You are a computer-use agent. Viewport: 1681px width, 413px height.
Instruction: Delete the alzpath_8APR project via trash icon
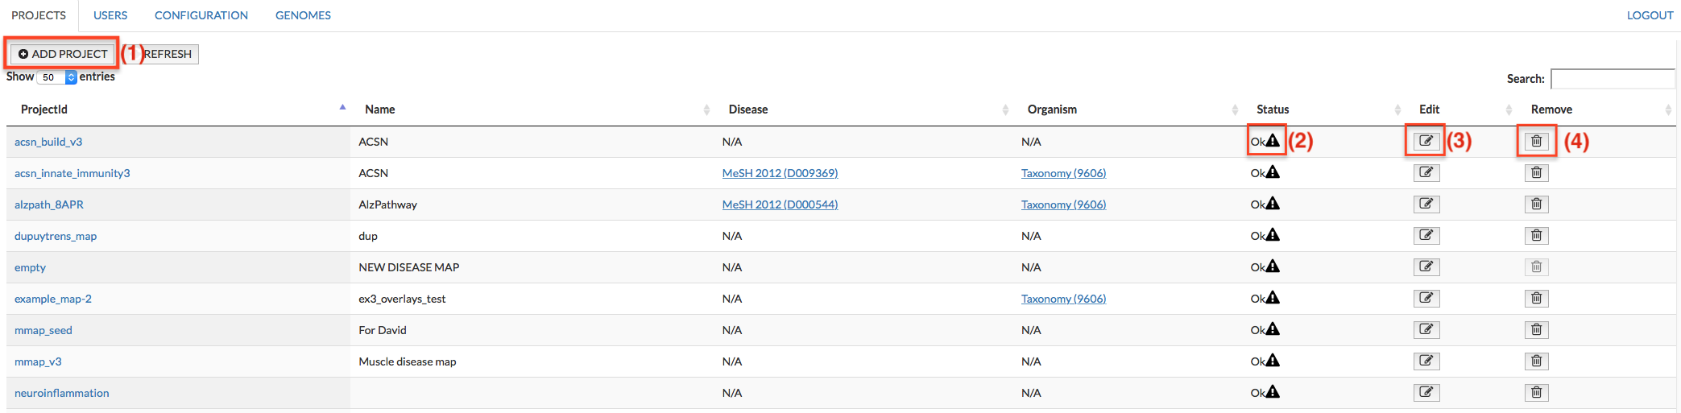click(x=1536, y=204)
